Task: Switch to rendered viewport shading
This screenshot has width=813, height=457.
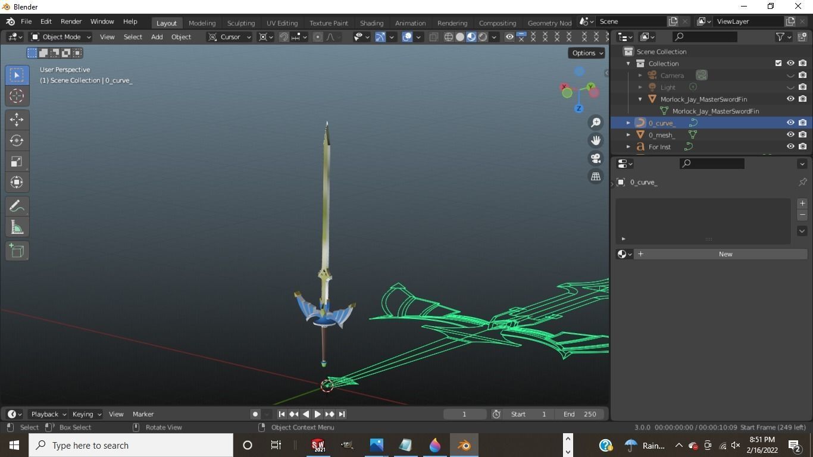Action: (483, 37)
